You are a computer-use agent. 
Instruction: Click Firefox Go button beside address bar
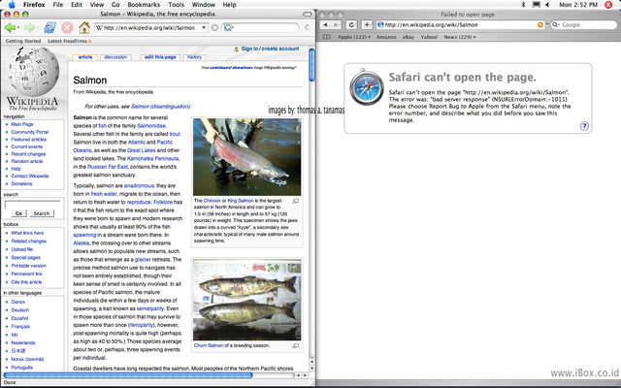click(x=214, y=28)
